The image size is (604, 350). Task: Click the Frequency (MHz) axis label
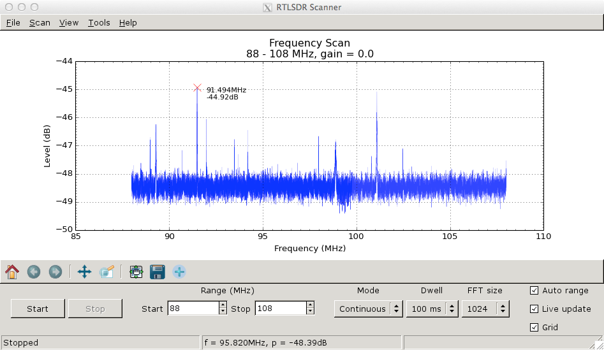(x=310, y=249)
